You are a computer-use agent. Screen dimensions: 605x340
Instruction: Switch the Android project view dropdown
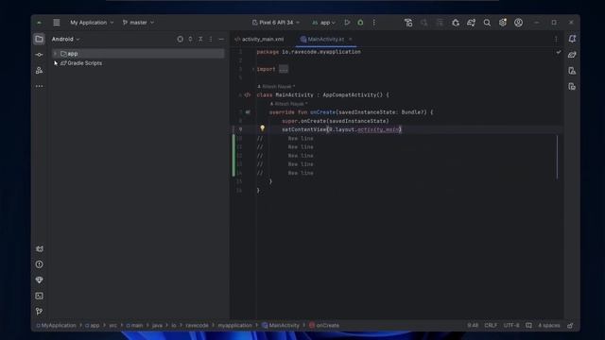[65, 39]
